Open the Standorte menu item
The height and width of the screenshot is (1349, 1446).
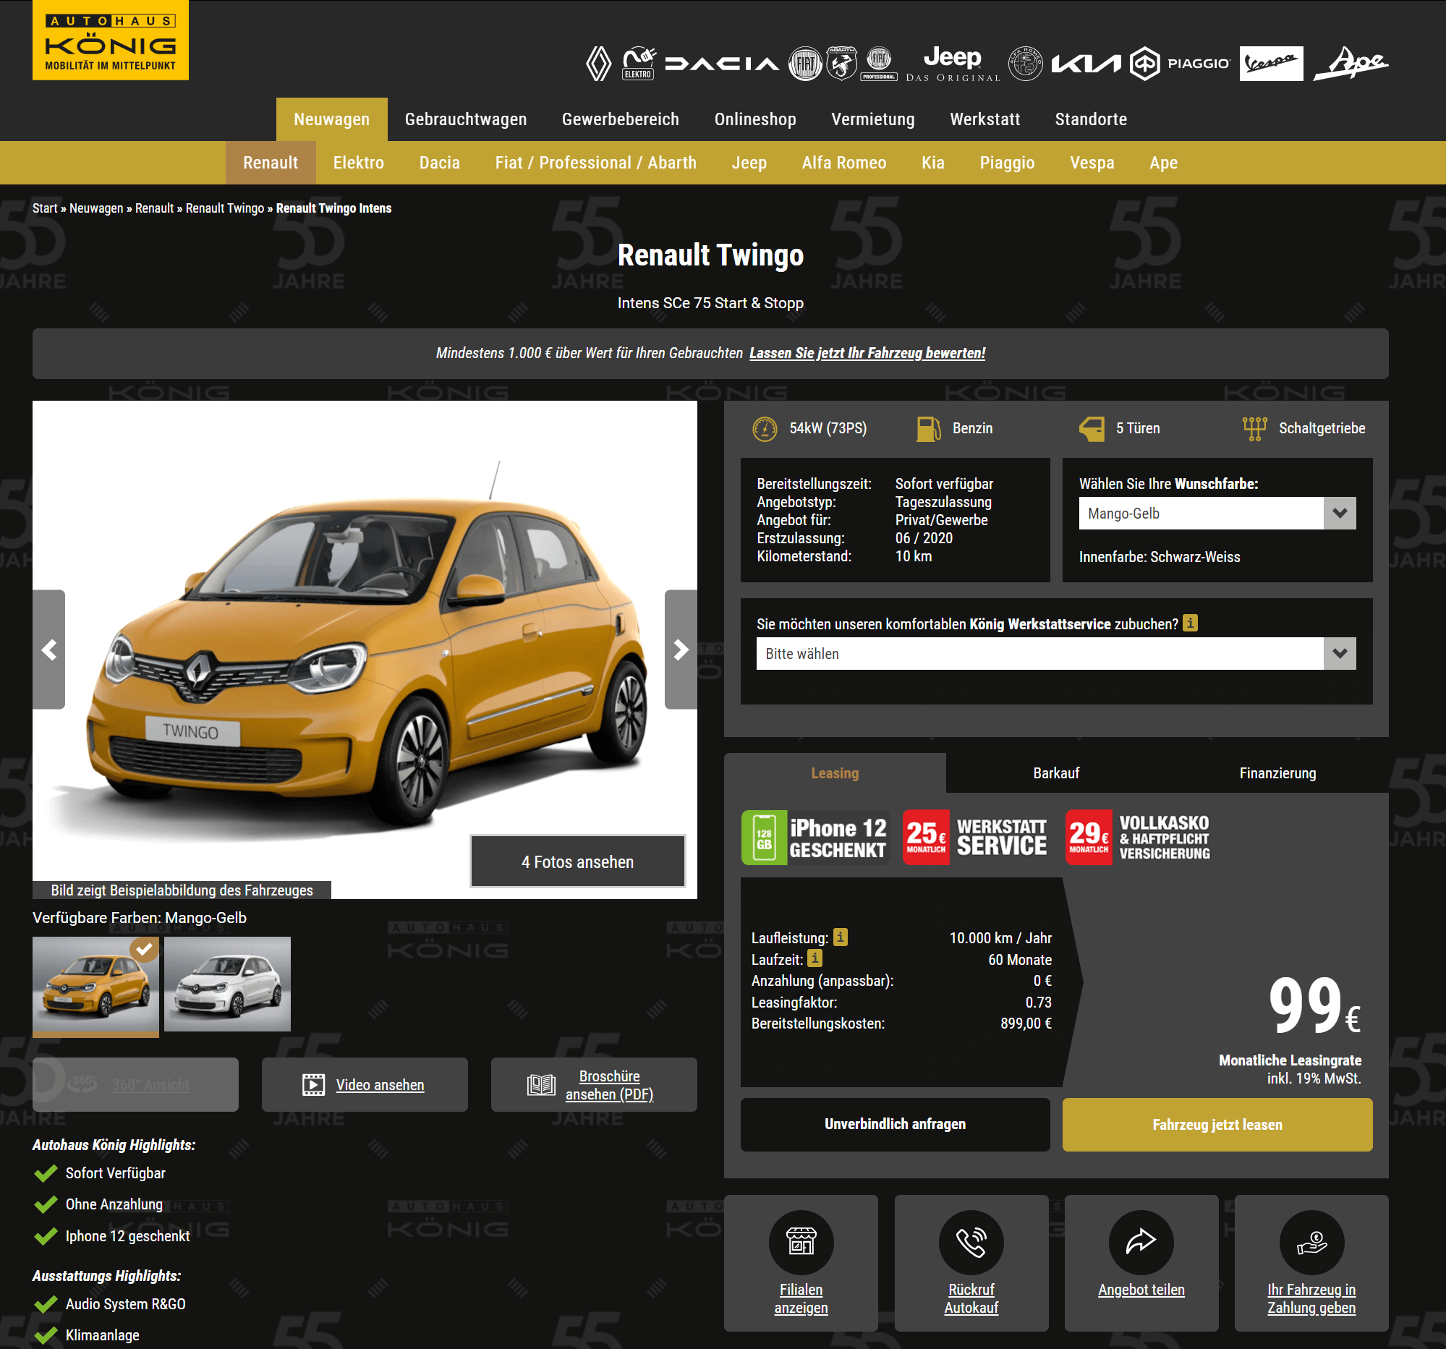click(1091, 119)
